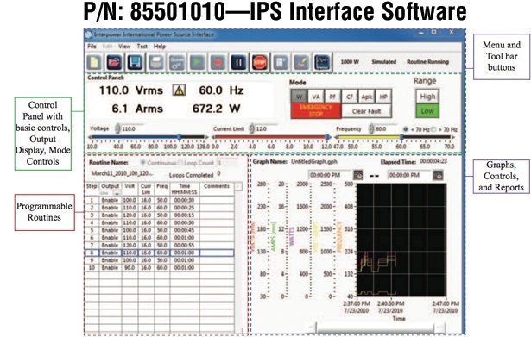Select step 2 time cell 00:00:25

tap(184, 208)
